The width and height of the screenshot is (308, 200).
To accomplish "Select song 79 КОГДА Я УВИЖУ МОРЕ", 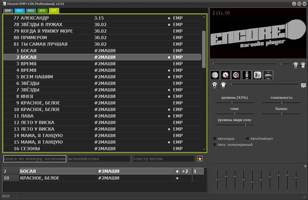I will click(102, 31).
